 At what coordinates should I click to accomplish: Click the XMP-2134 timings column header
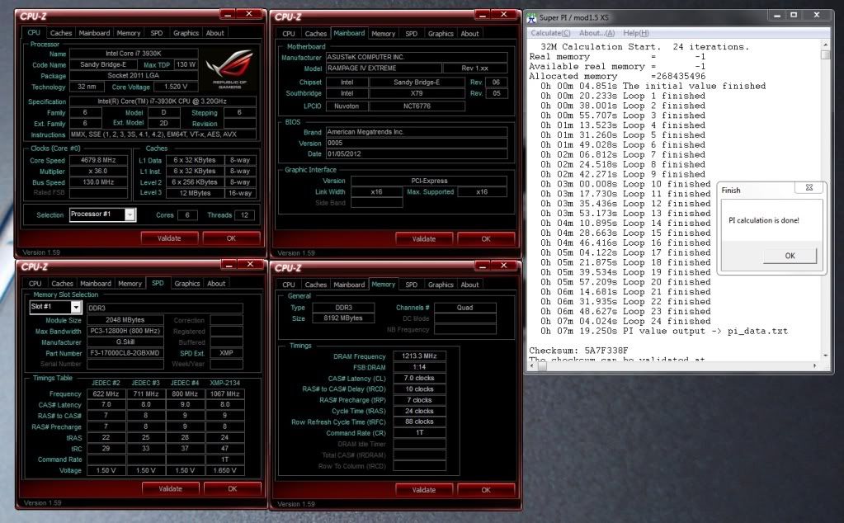click(x=224, y=383)
